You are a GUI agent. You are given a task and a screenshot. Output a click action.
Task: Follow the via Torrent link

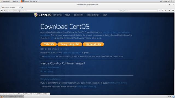point(64,49)
